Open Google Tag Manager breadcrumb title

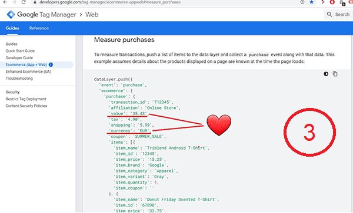coord(46,15)
